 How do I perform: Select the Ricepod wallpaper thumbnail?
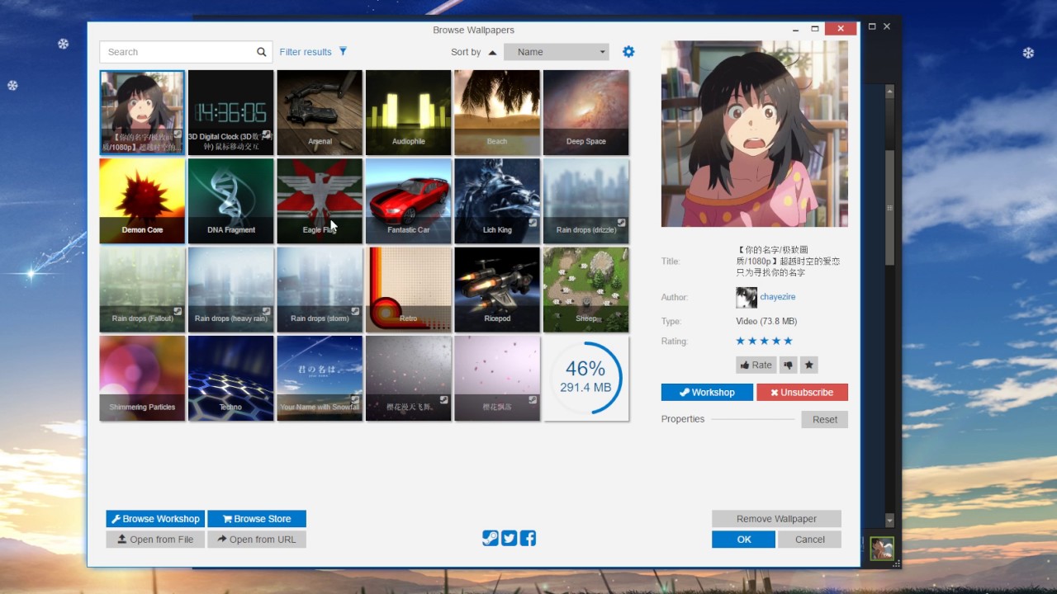pos(497,290)
